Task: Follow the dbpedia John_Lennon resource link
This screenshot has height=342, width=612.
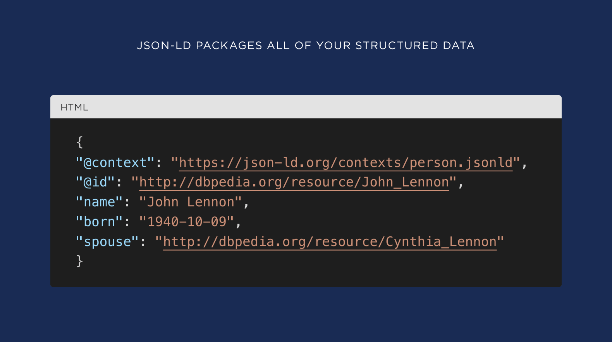Action: (x=294, y=182)
